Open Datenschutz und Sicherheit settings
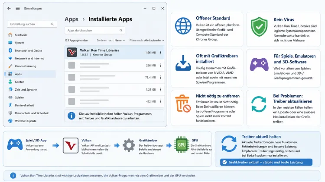 [x=31, y=113]
